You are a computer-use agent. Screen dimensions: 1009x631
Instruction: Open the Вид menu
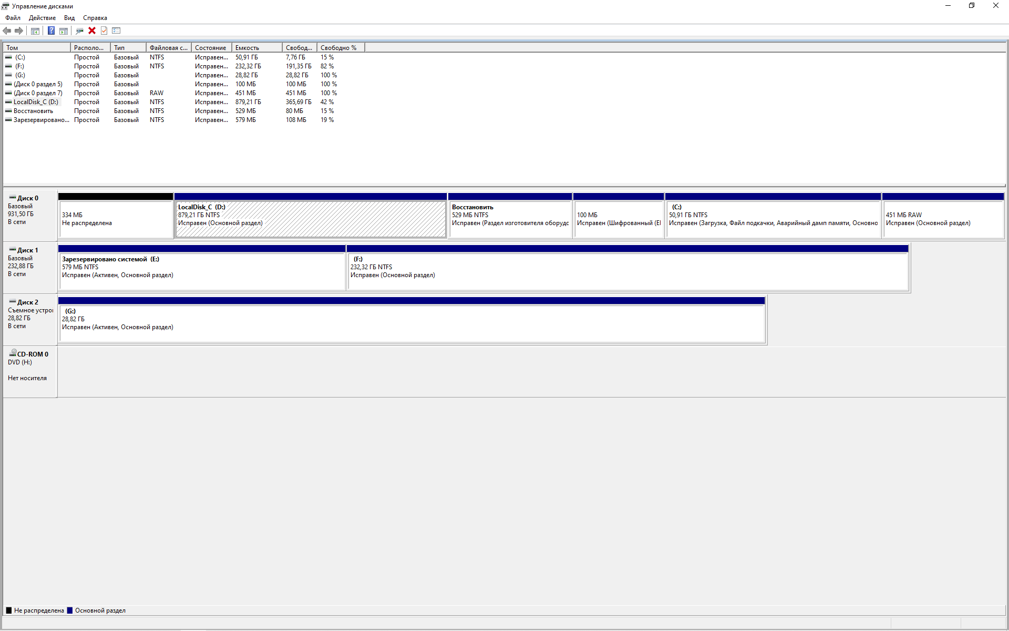pyautogui.click(x=69, y=18)
